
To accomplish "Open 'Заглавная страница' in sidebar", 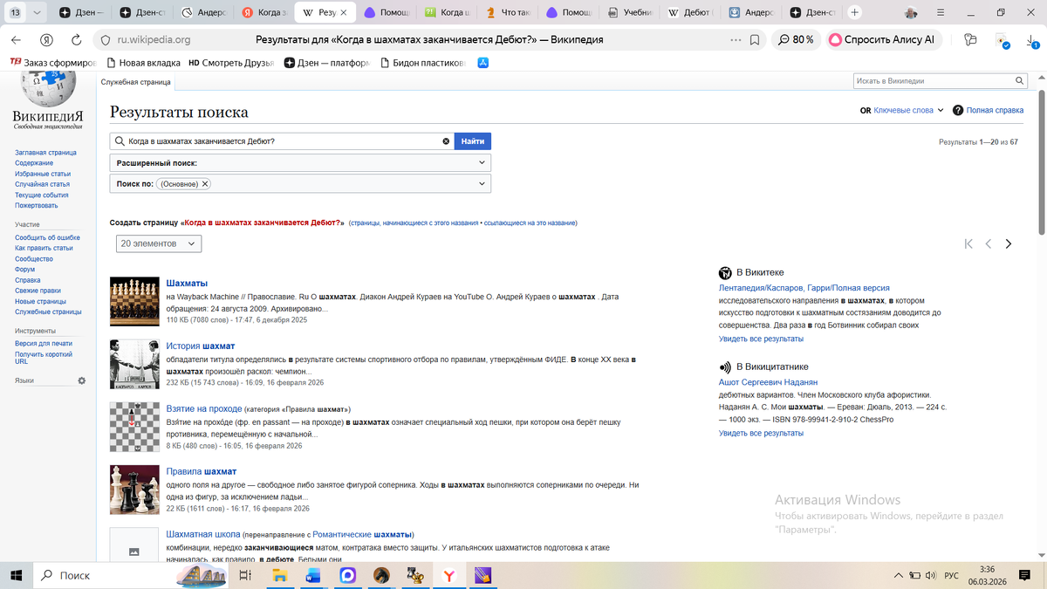I will point(45,153).
